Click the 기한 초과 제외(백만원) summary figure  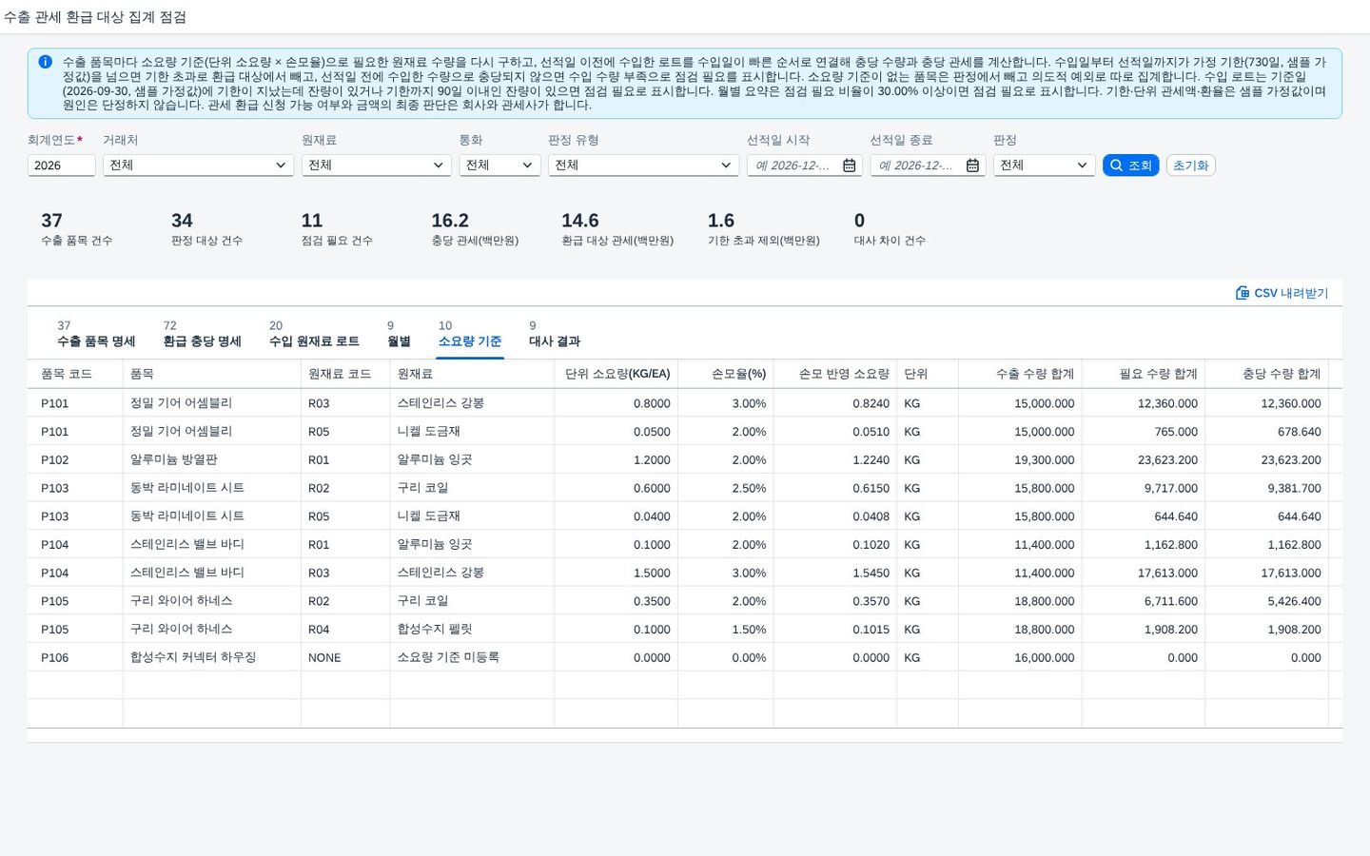pos(763,229)
